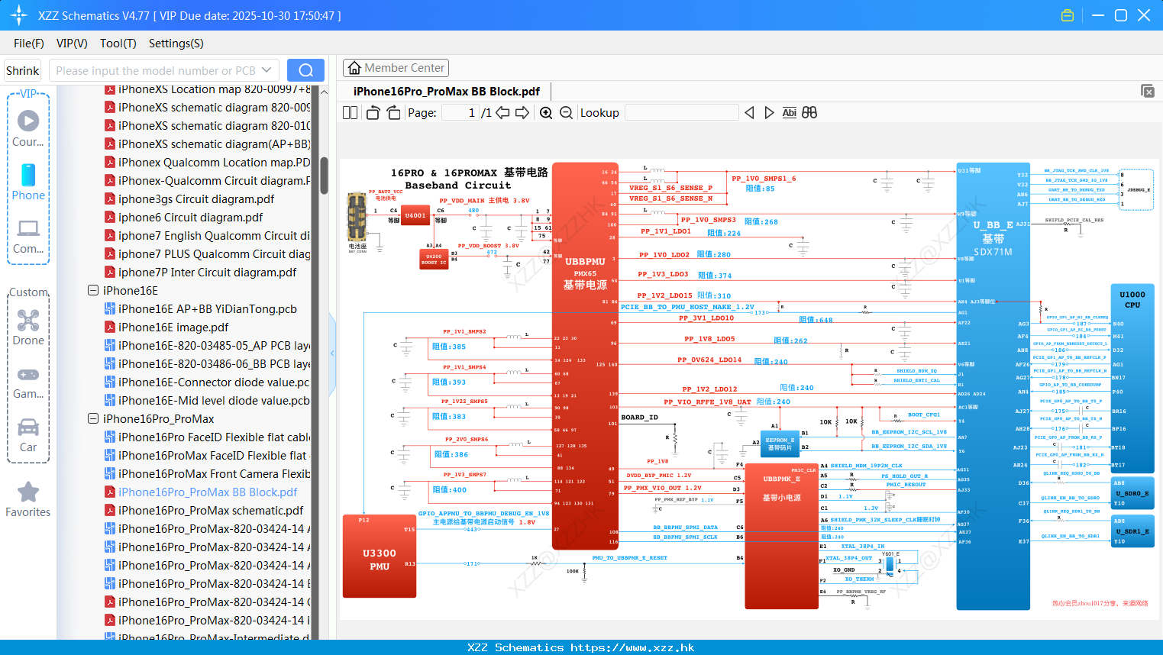Viewport: 1163px width, 655px height.
Task: Open iPhone16E-820-03485-05_AP PCB layer file
Action: pos(208,345)
